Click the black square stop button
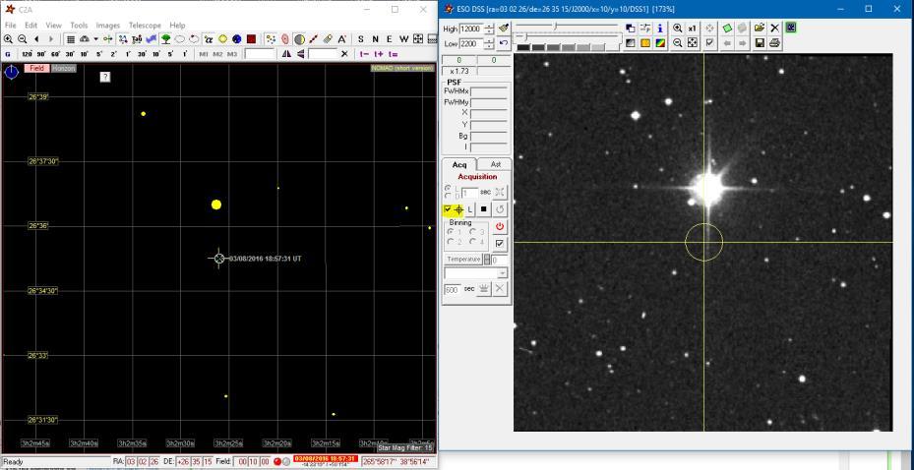Image resolution: width=914 pixels, height=470 pixels. click(484, 209)
